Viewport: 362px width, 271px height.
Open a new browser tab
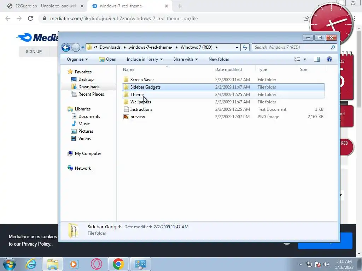click(x=180, y=6)
